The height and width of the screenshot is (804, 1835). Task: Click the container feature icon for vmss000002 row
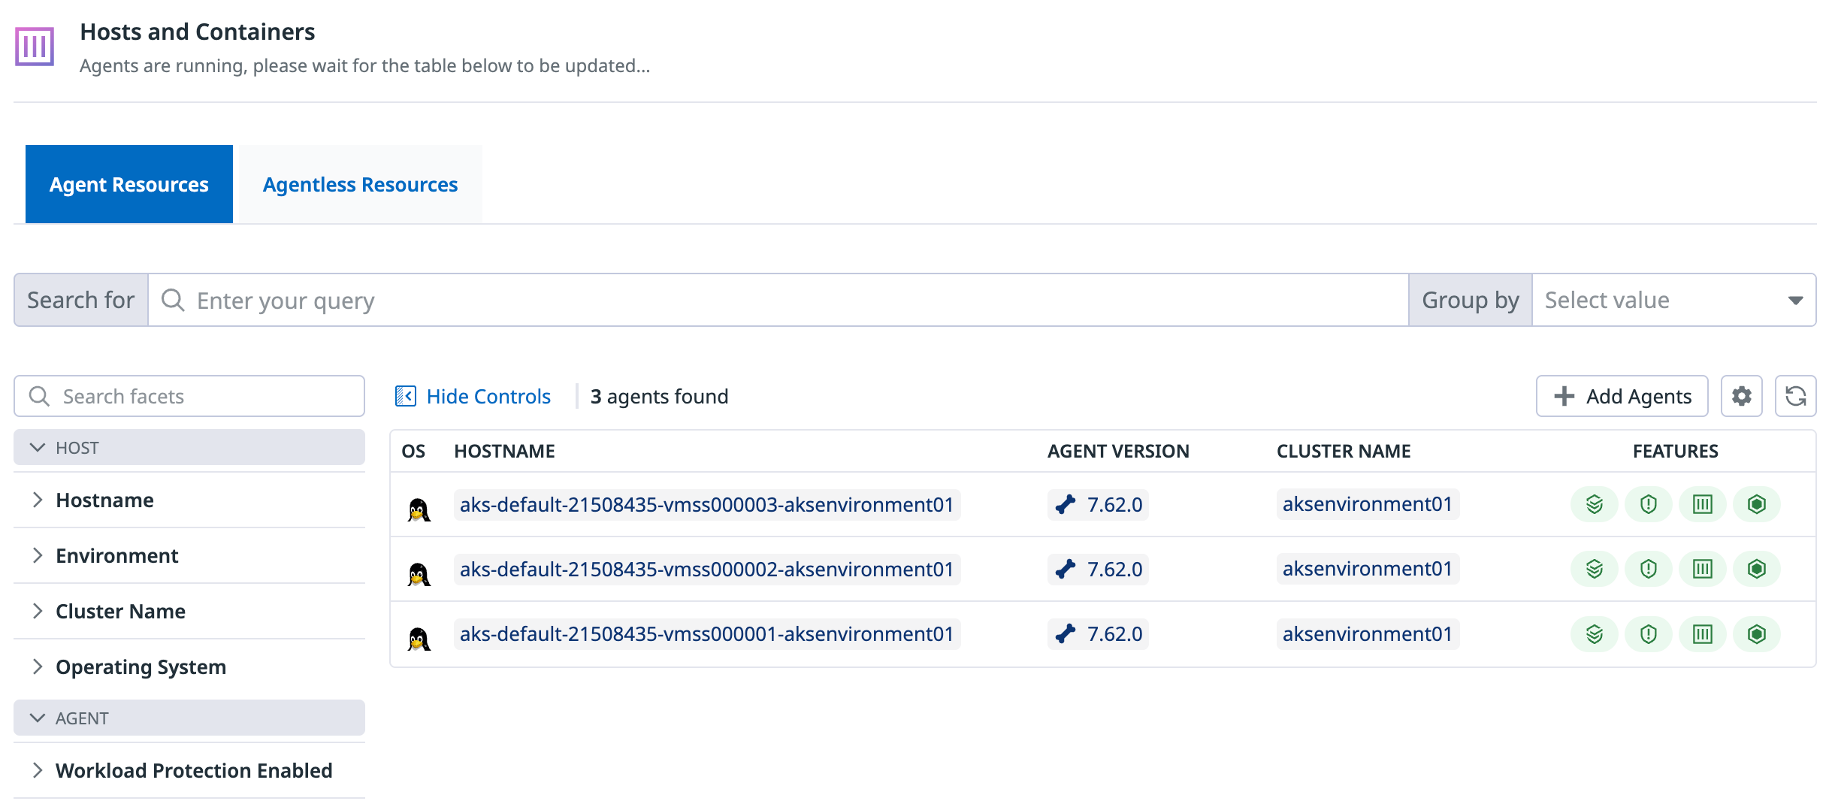tap(1703, 569)
